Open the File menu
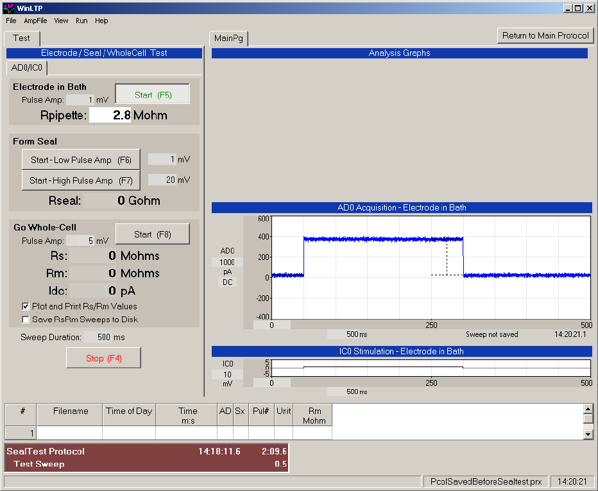598x491 pixels. 11,21
